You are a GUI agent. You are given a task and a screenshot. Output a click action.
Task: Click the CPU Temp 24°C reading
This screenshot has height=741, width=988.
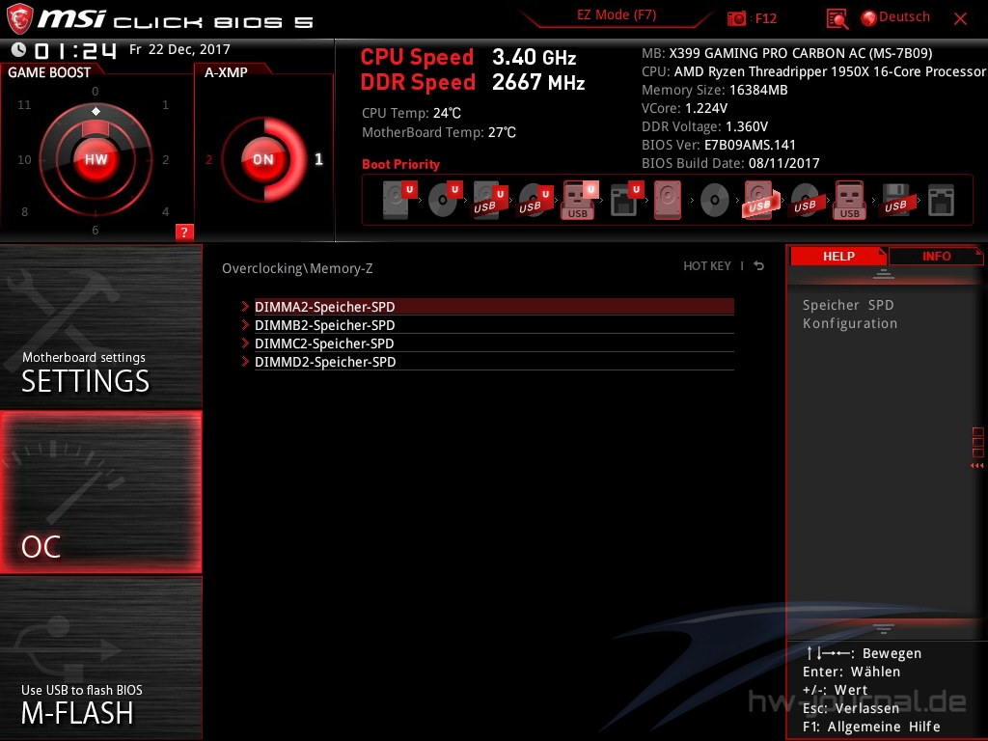pos(411,113)
